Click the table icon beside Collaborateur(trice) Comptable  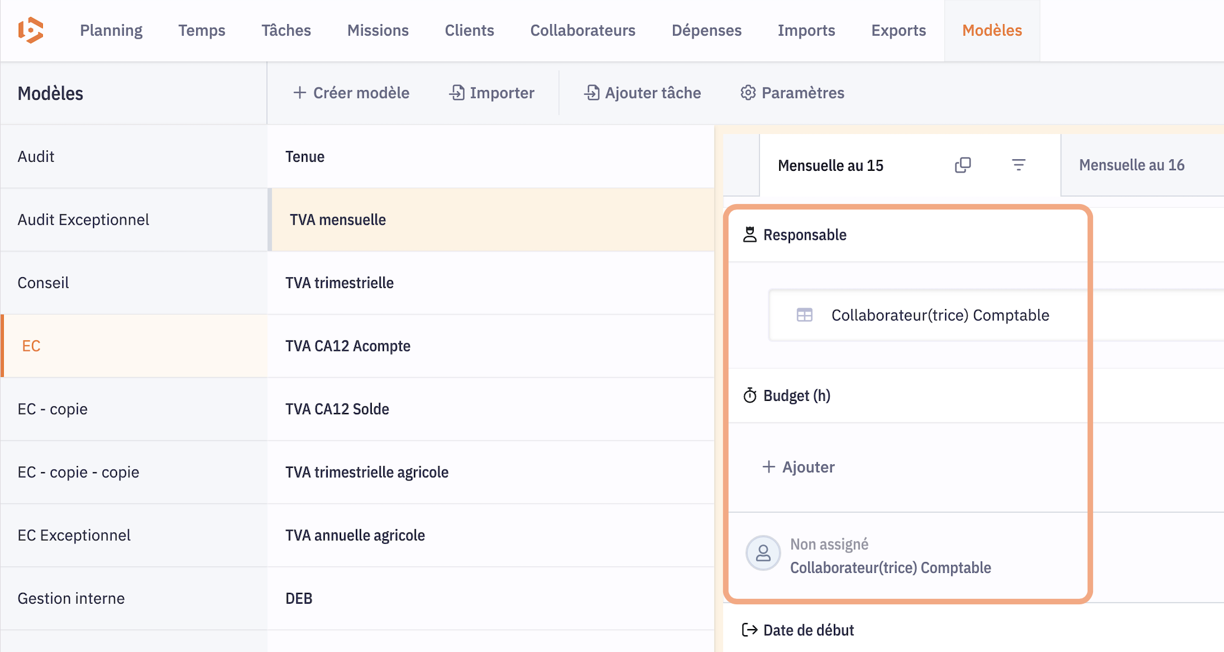[x=805, y=315]
